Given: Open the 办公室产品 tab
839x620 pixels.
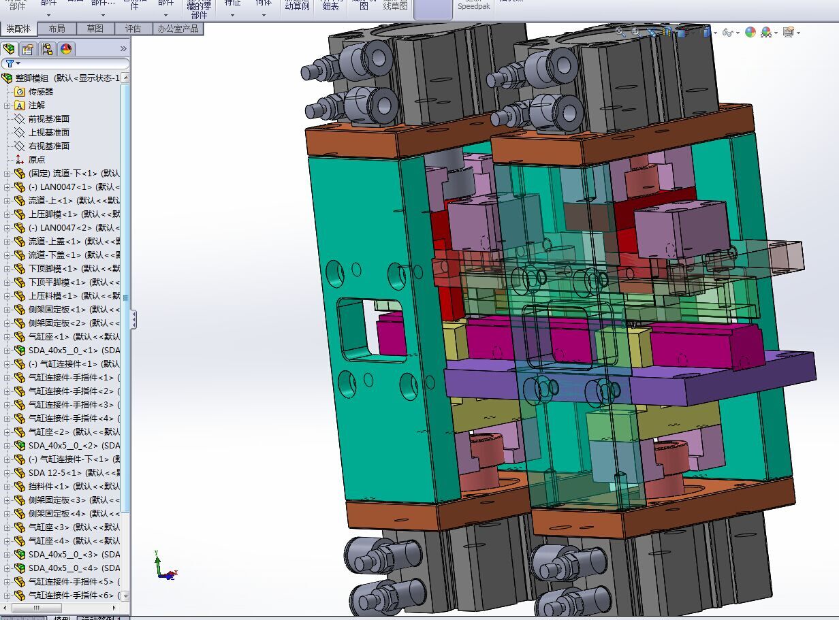Looking at the screenshot, I should 178,29.
